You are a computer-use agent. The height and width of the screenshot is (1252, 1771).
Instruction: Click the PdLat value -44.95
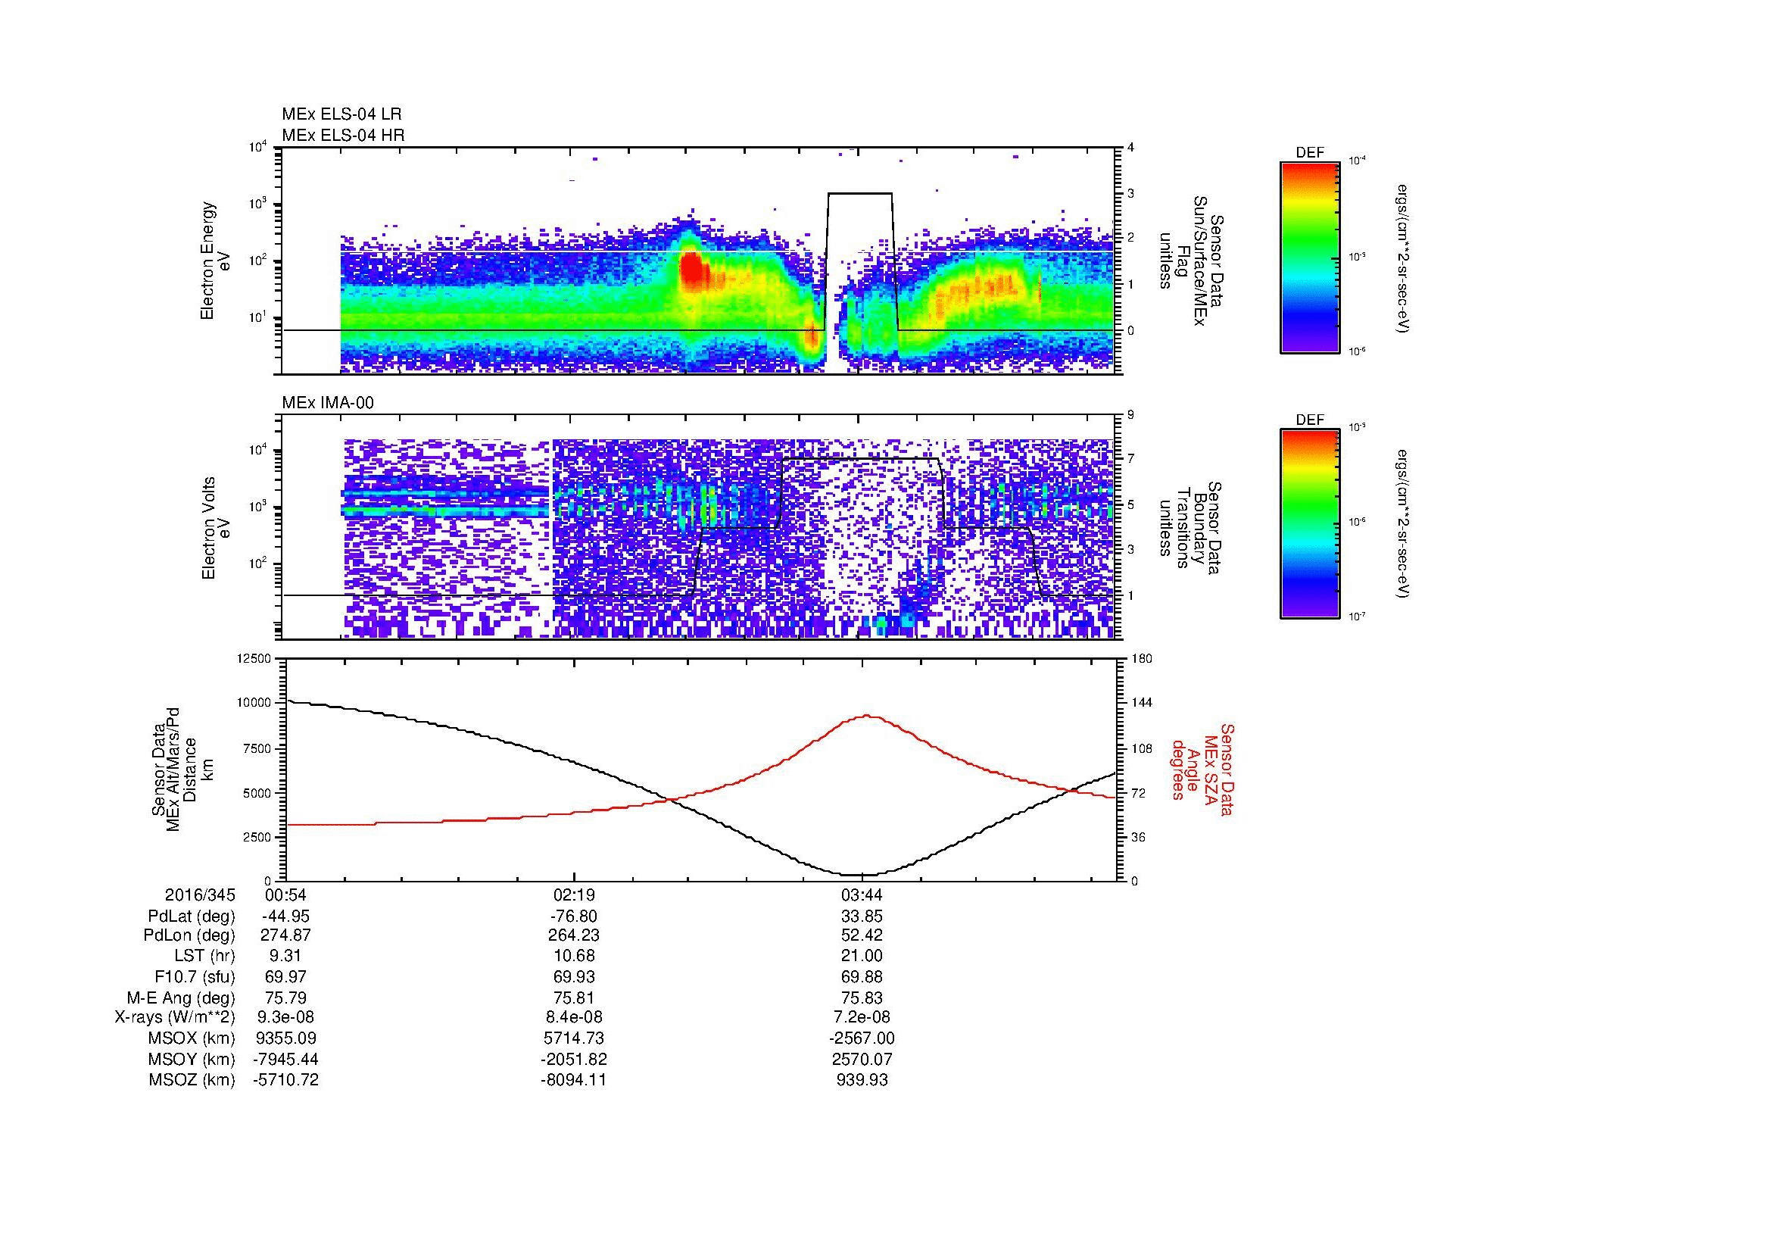285,916
